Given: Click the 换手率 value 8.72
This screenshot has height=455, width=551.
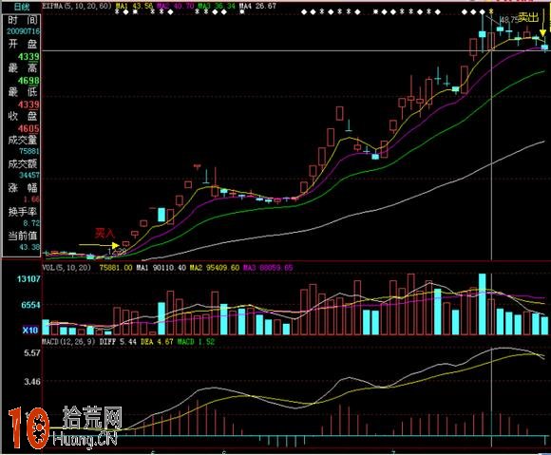Looking at the screenshot, I should point(31,223).
